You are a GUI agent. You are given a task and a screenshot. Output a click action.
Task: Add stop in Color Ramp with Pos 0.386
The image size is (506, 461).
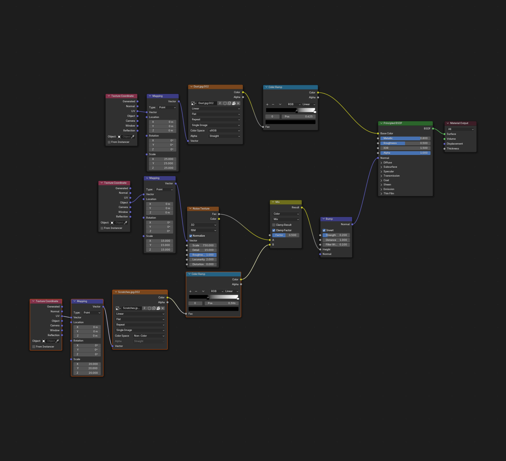point(190,291)
